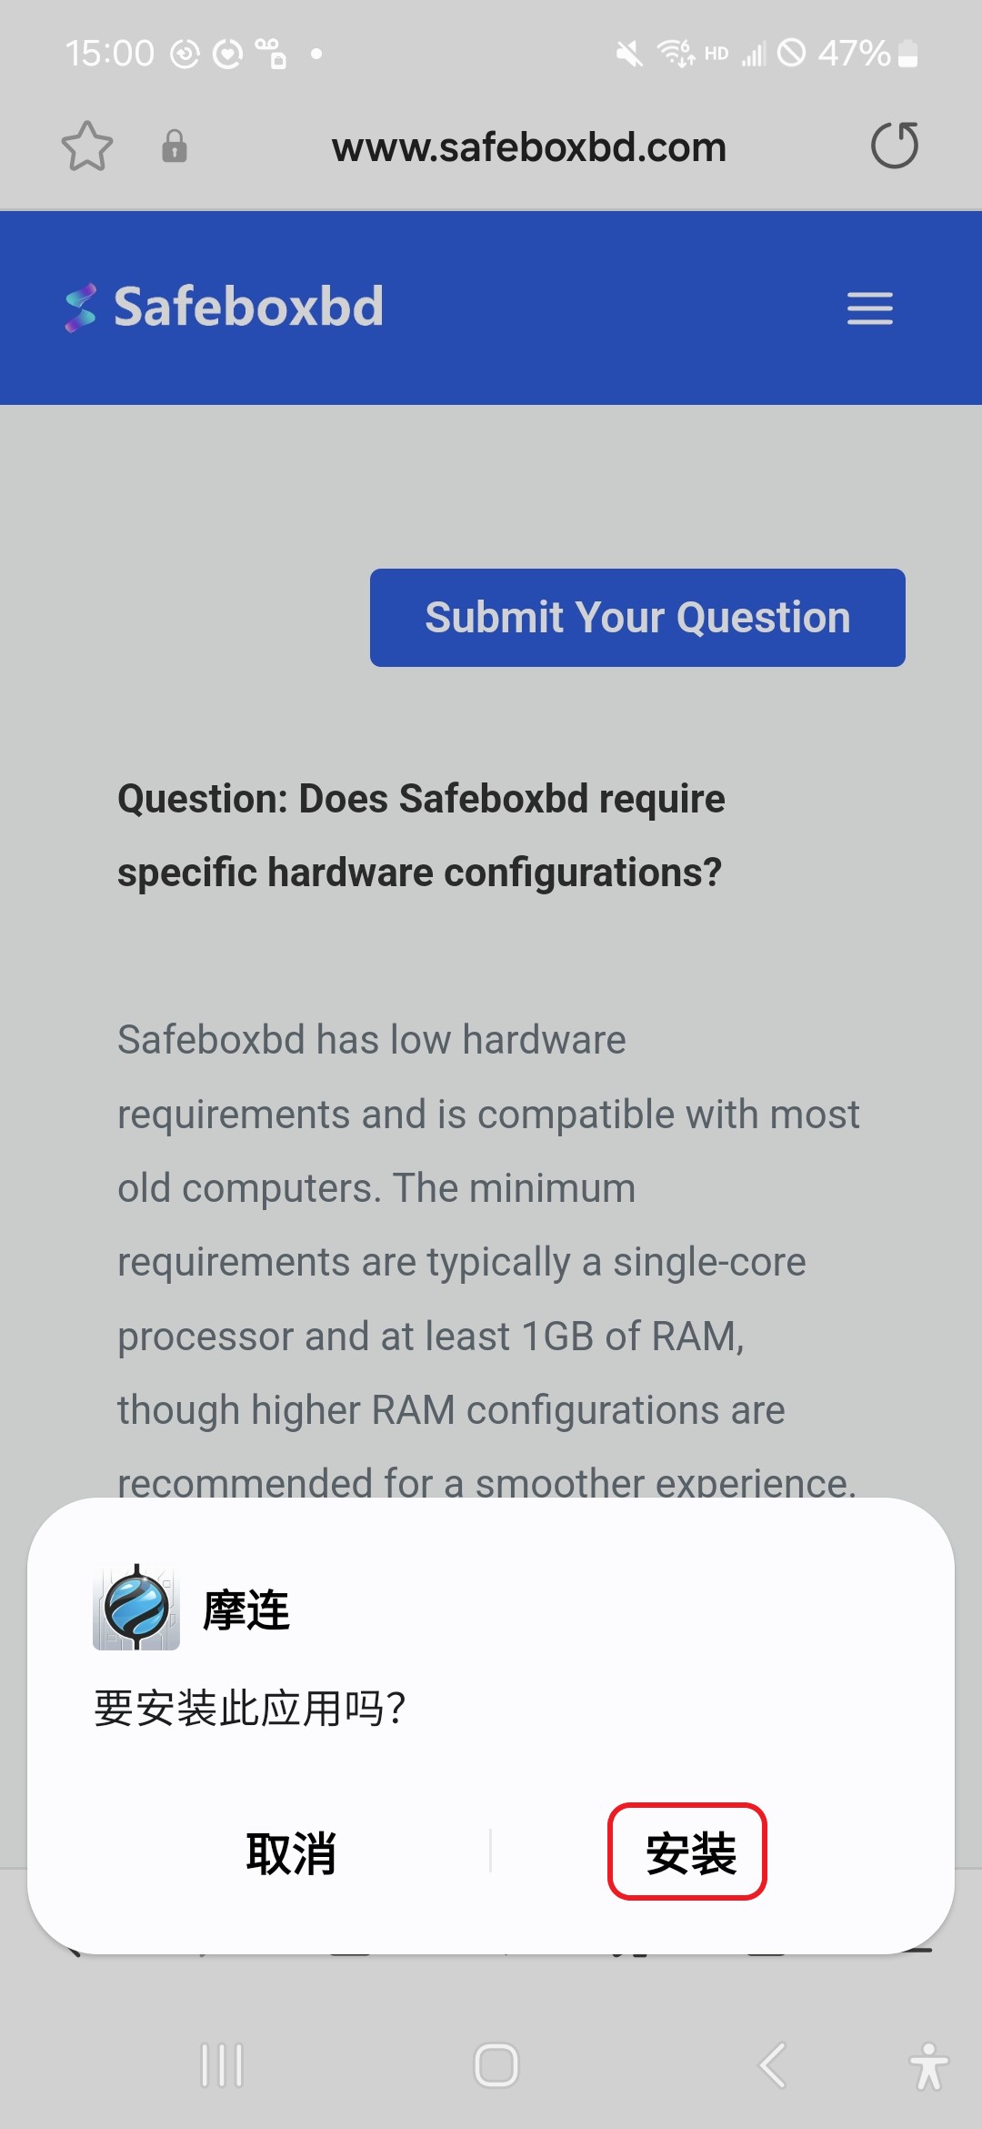Viewport: 982px width, 2129px height.
Task: Tap the 要安装此应用吗? dialog message
Action: [250, 1708]
